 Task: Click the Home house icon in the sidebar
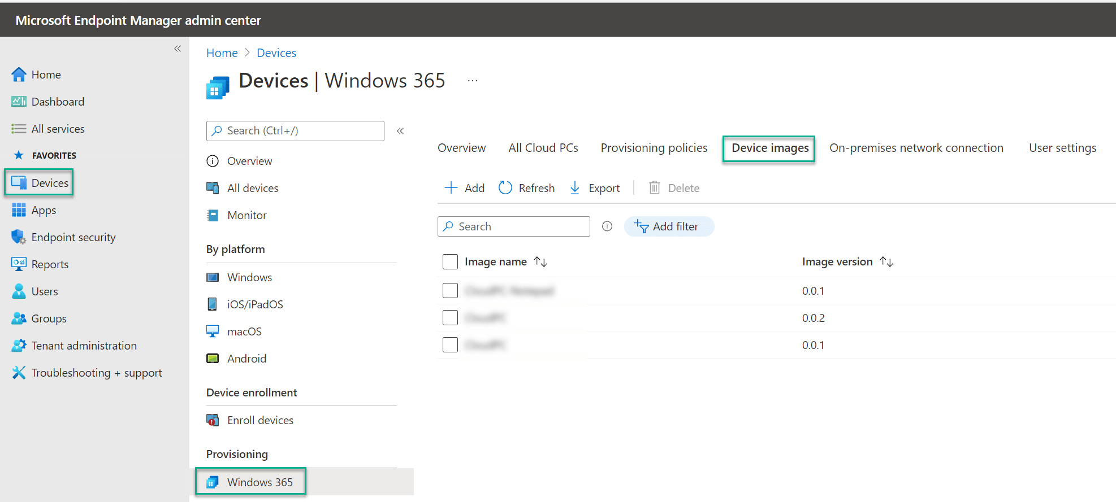19,75
